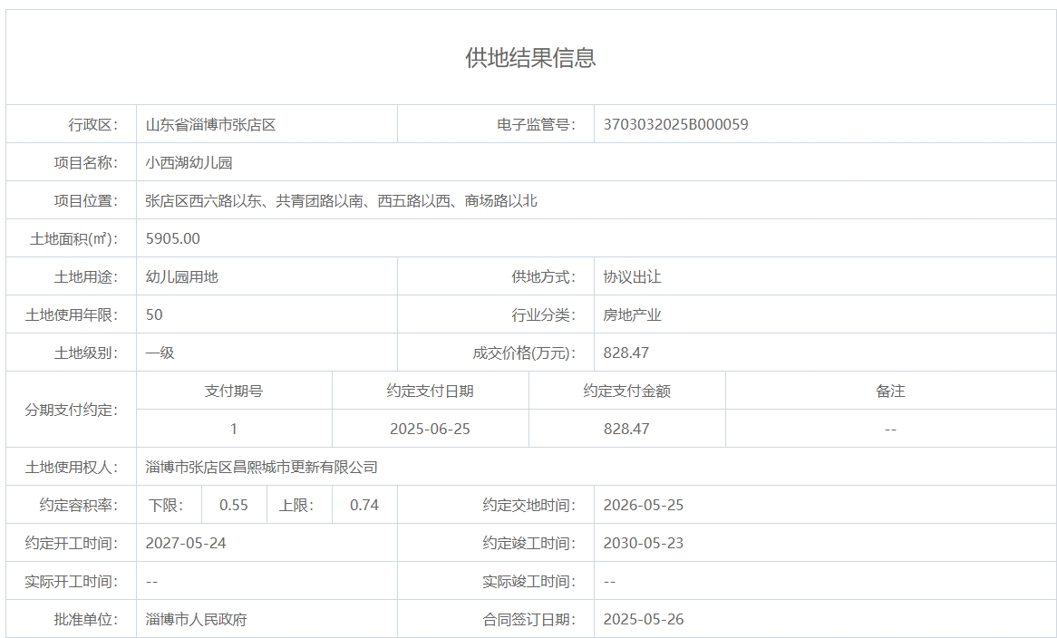Click the '项目位置:' label
The height and width of the screenshot is (638, 1057).
[85, 201]
